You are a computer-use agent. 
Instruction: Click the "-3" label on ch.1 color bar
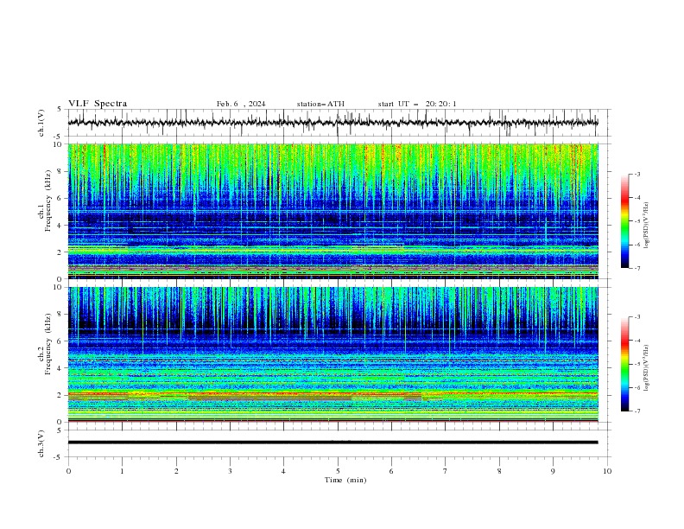636,174
